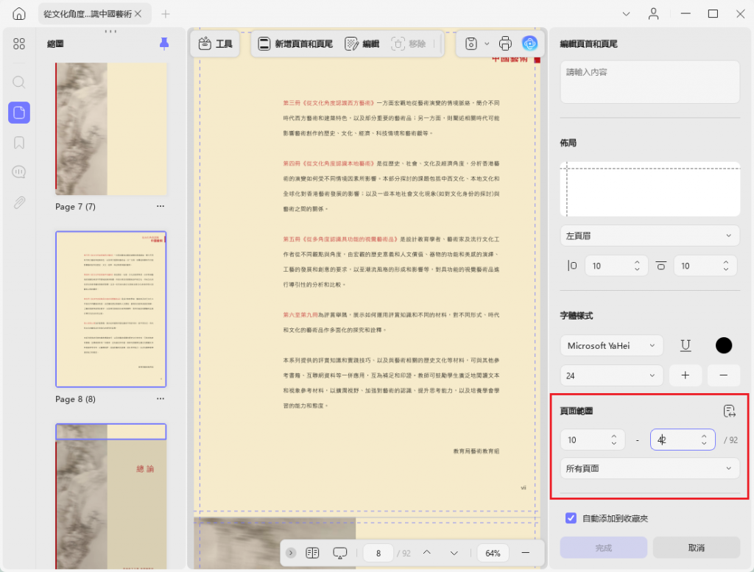Click 新增頁首和頁尾 button
The height and width of the screenshot is (572, 754).
tap(296, 43)
